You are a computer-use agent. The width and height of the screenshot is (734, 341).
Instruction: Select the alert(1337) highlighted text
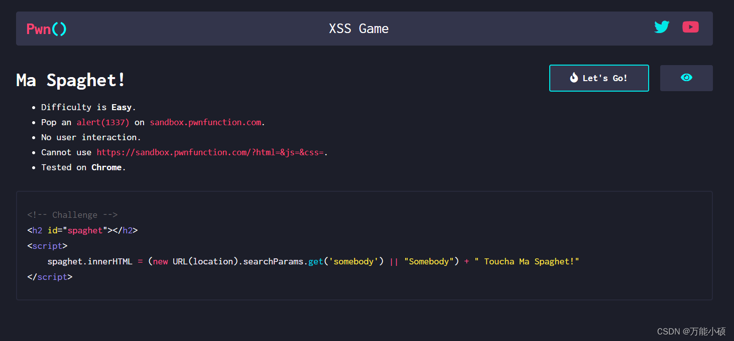(x=102, y=122)
